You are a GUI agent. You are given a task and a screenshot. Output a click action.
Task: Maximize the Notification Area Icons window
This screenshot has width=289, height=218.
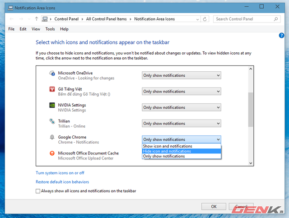(261, 7)
